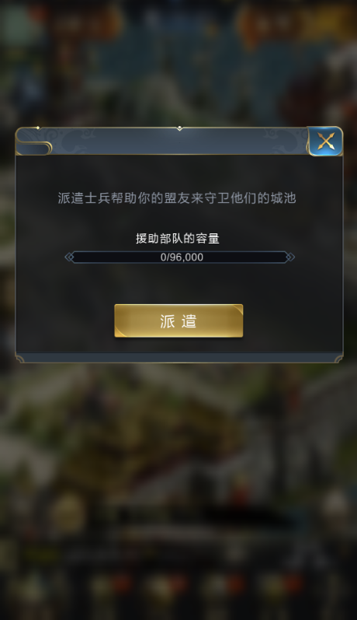The width and height of the screenshot is (357, 620).
Task: Click cloud swirl decoration beside close button
Action: coord(284,140)
